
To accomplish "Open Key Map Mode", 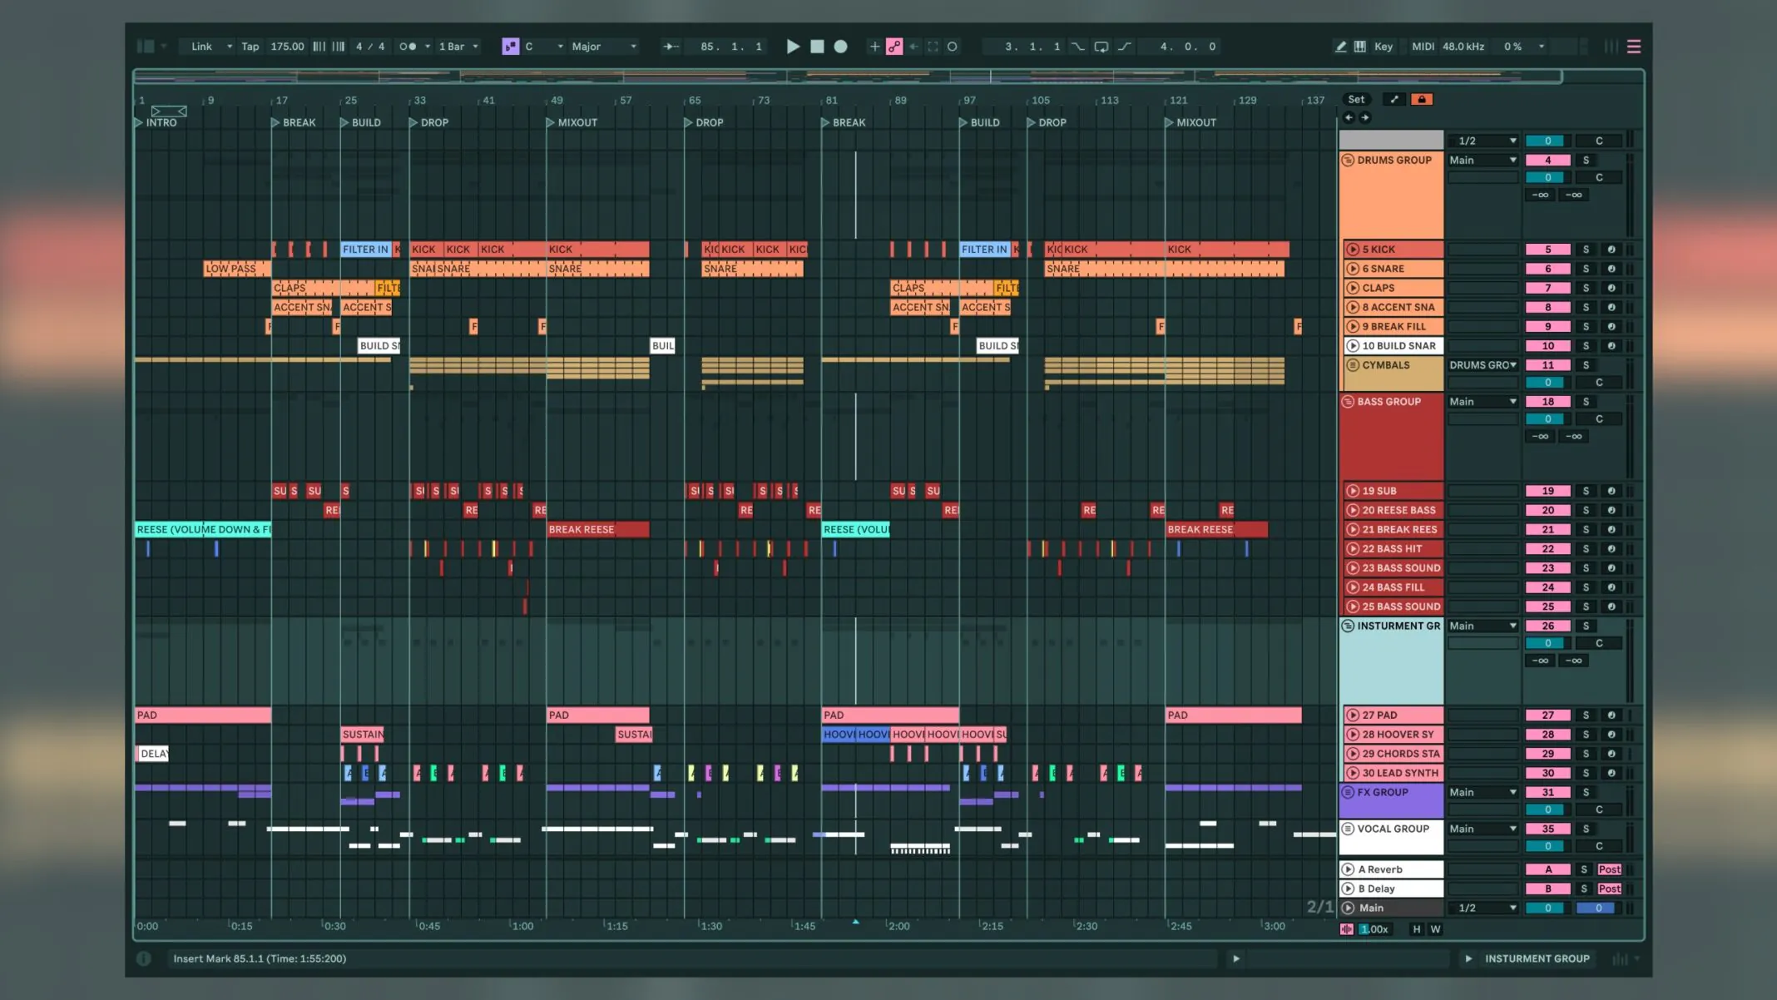I will click(x=1383, y=47).
